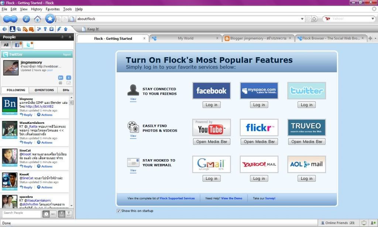This screenshot has width=378, height=227.
Task: Expand Actions for WasuKarnlakorn's tweet
Action: coord(45,143)
